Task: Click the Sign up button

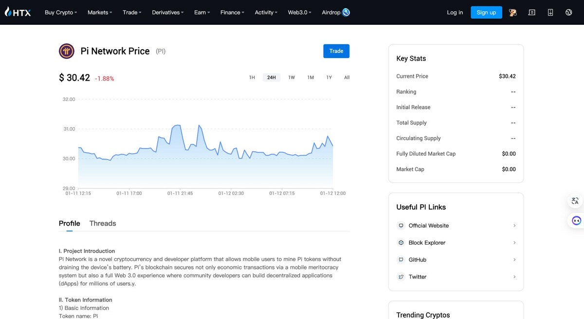Action: tap(486, 13)
